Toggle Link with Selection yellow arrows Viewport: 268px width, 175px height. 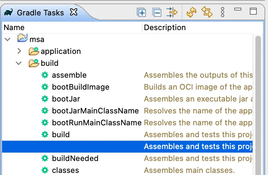207,13
